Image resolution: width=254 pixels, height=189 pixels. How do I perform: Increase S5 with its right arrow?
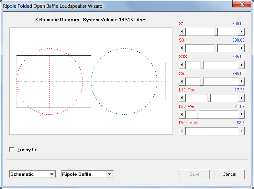[241, 81]
